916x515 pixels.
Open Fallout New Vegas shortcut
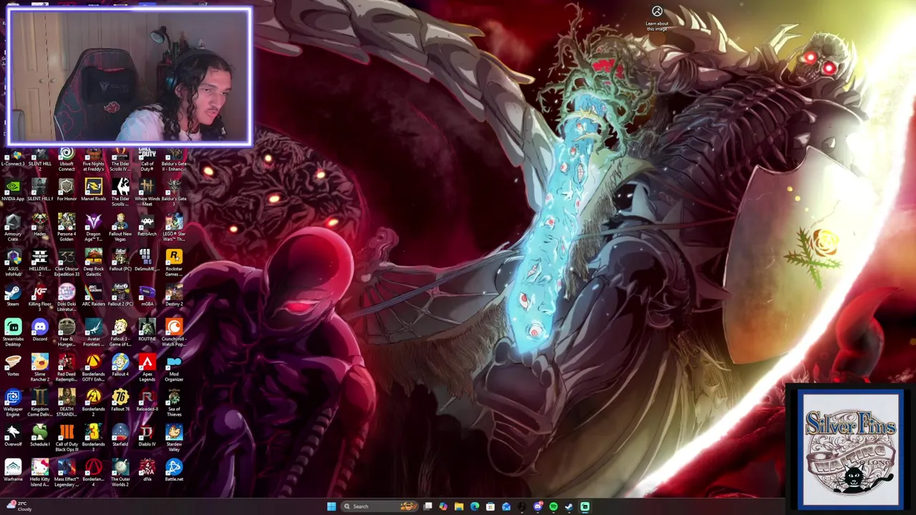120,228
